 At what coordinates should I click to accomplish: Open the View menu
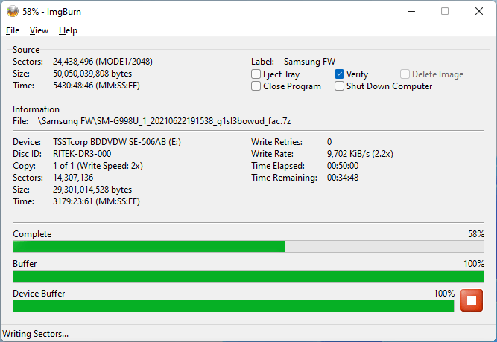[39, 30]
